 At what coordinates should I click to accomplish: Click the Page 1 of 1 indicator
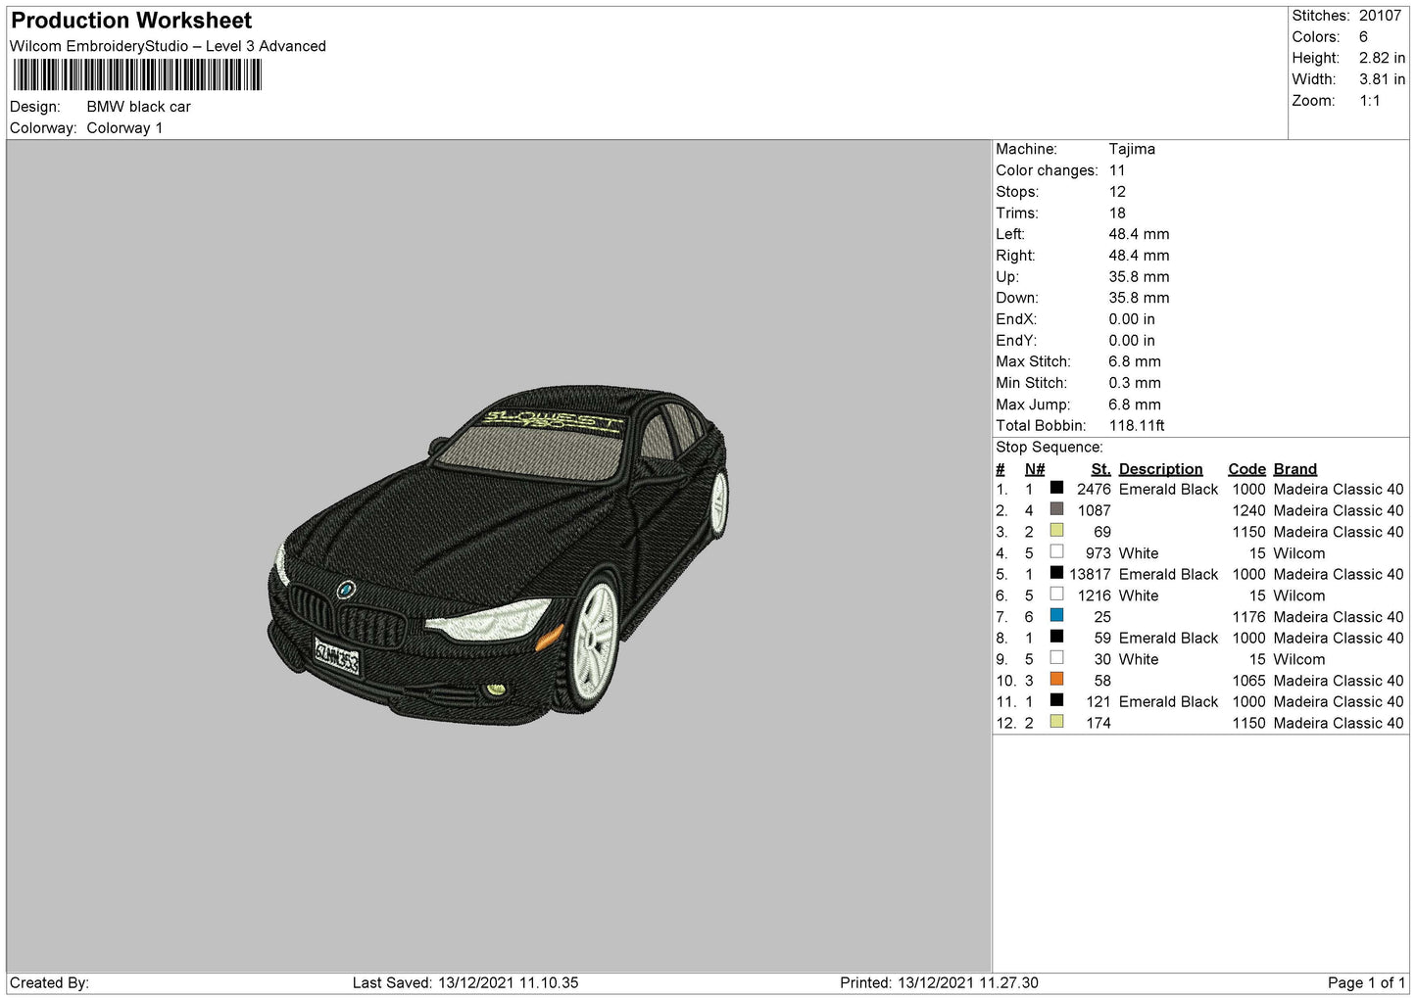click(x=1366, y=982)
